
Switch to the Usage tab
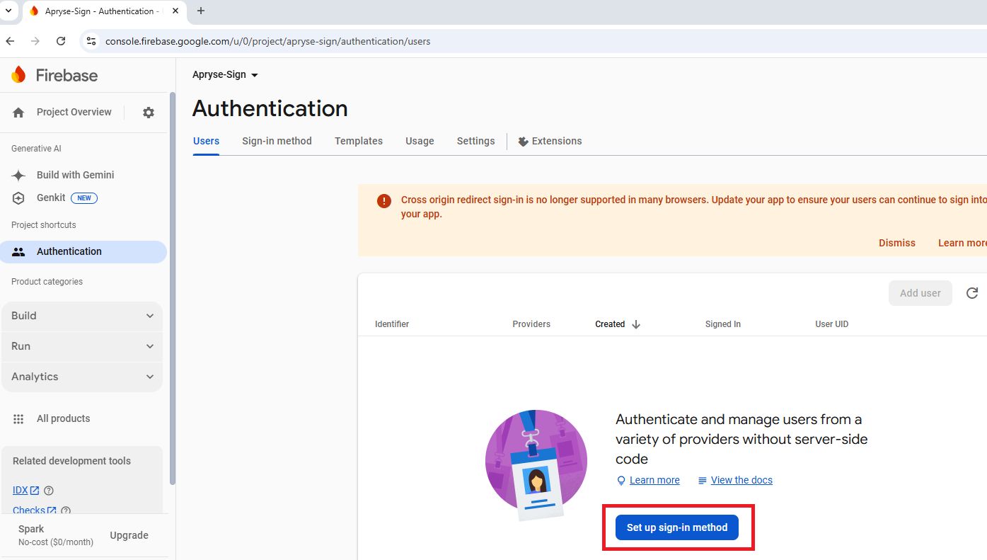(420, 141)
